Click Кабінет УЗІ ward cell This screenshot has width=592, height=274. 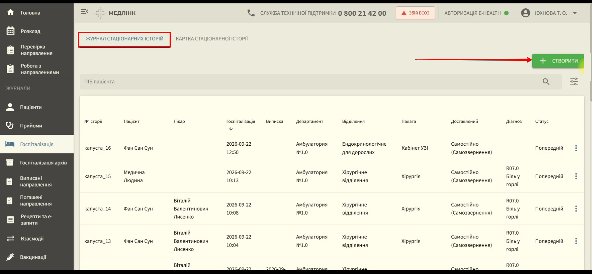[x=415, y=148]
